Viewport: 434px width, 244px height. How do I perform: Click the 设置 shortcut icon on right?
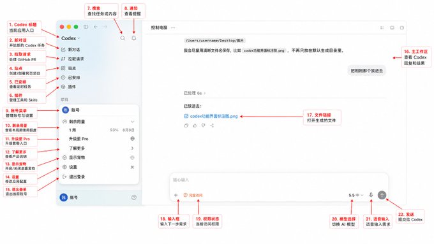tap(132, 167)
